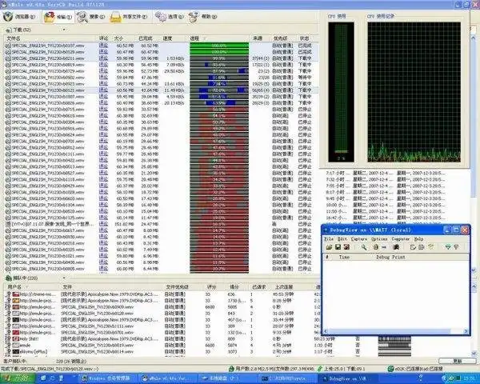Screen dimensions: 480x384
Task: Switch to DebugView taskbar button
Action: [347, 378]
